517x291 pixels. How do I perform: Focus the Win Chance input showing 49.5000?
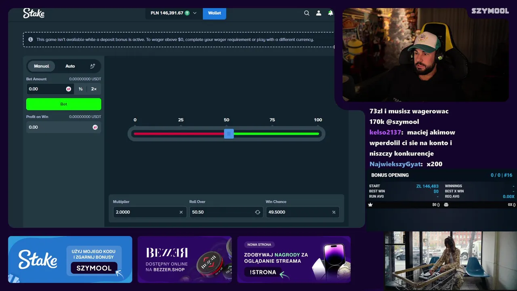point(303,212)
